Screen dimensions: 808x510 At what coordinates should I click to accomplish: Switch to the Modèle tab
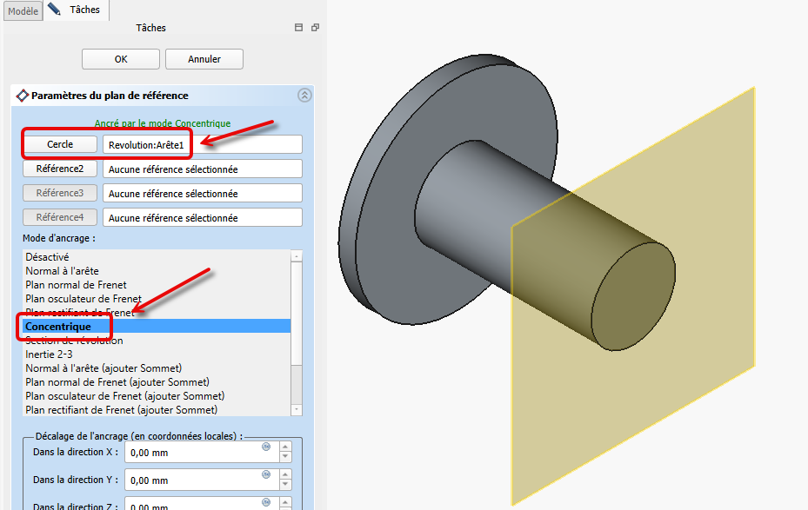coord(23,11)
